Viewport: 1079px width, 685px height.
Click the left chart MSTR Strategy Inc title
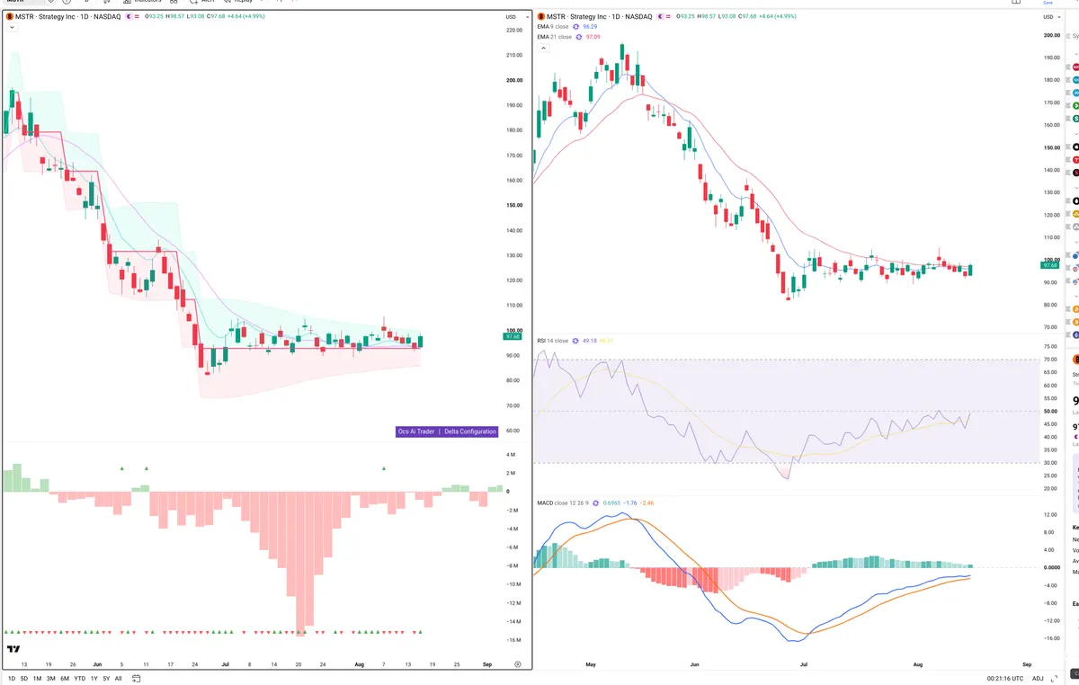67,17
